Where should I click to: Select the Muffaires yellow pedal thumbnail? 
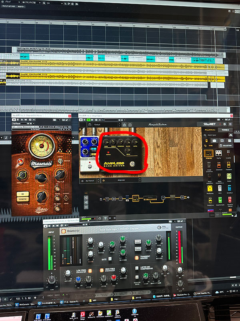coord(210,189)
